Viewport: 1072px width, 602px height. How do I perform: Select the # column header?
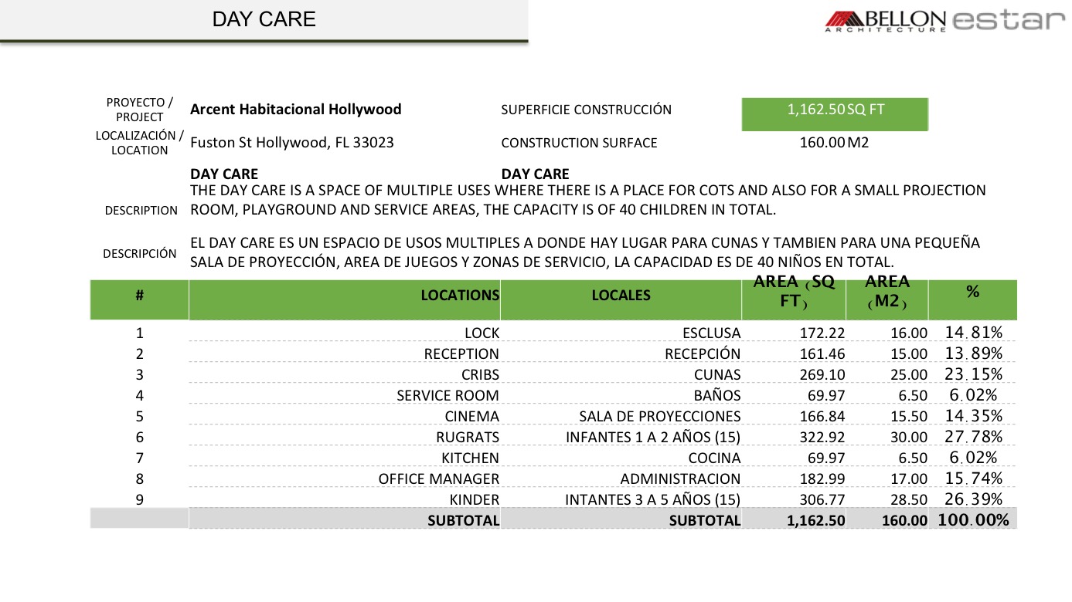click(139, 296)
